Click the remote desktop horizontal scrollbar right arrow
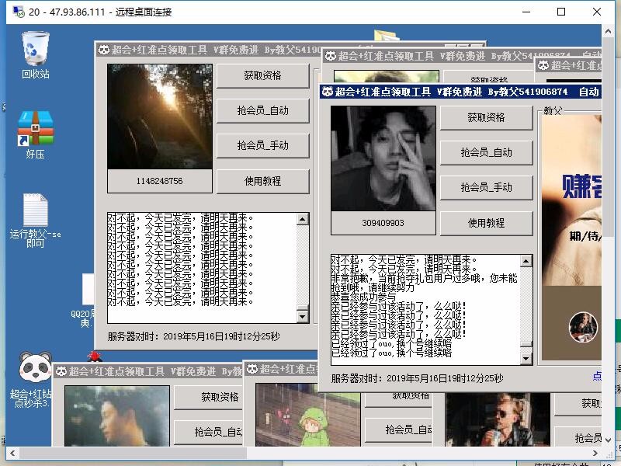The image size is (621, 466). click(595, 453)
